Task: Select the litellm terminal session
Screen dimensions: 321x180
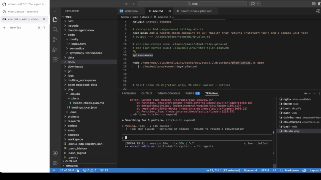Action: (x=299, y=104)
